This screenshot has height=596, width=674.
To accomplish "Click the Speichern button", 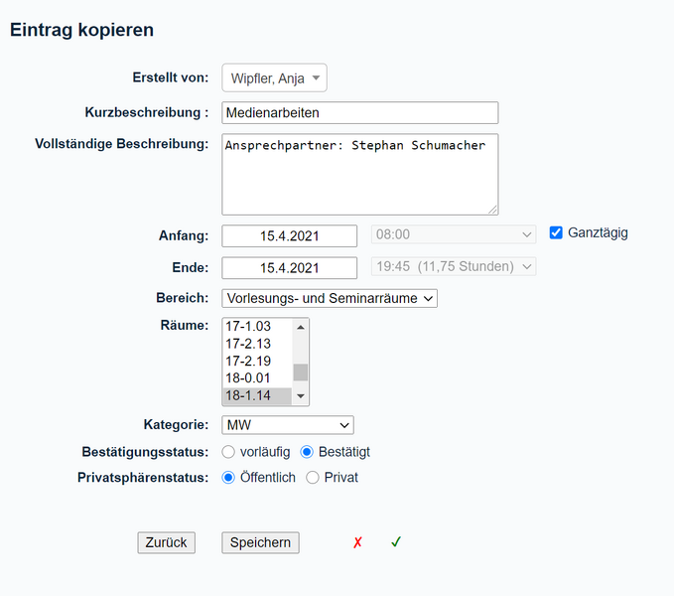I will tap(260, 542).
